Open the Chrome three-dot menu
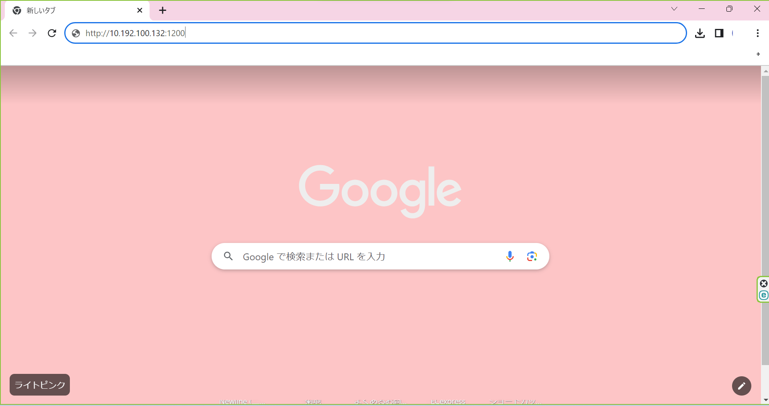The height and width of the screenshot is (406, 769). [758, 33]
